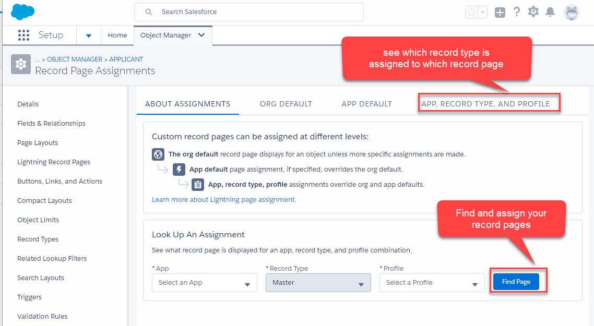Open the user profile avatar

[x=572, y=13]
